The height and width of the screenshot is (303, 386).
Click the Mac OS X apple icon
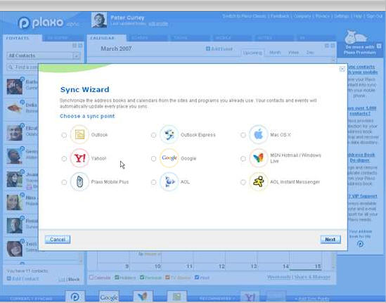259,134
